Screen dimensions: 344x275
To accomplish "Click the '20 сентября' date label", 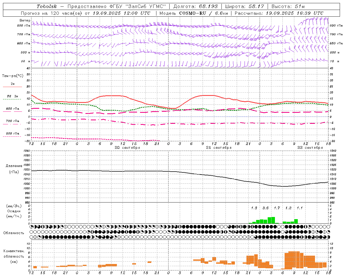I will [127, 148].
